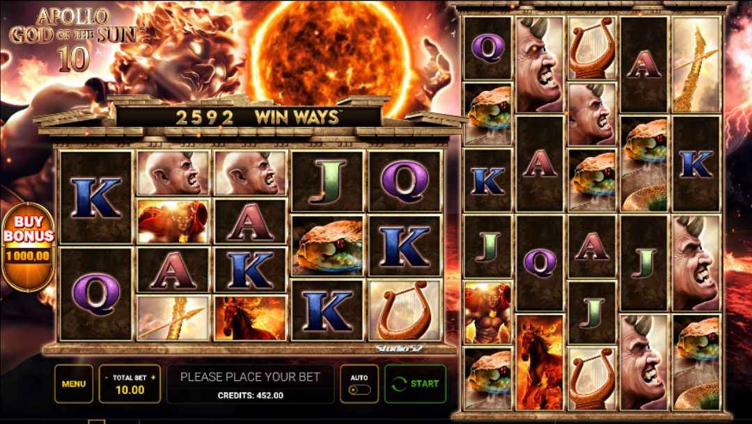Decrease total bet with minus sign

pos(106,377)
